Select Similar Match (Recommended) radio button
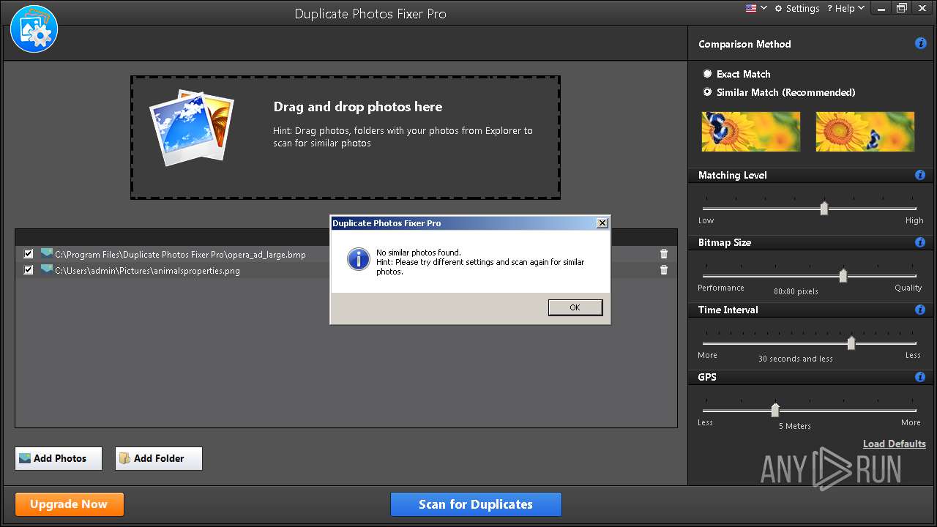Viewport: 937px width, 527px height. coord(707,92)
